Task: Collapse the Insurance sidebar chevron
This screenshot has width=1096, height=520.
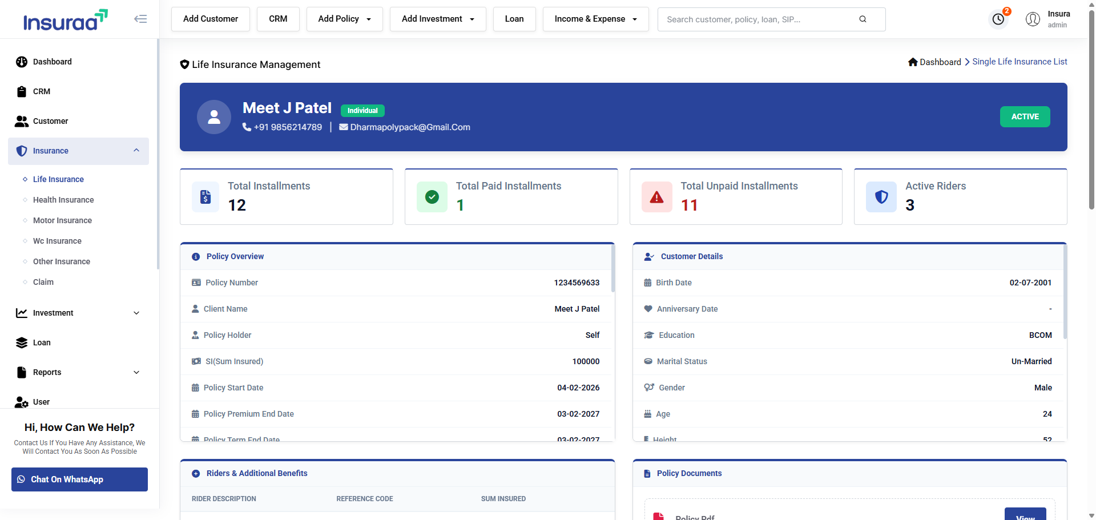Action: (x=136, y=151)
